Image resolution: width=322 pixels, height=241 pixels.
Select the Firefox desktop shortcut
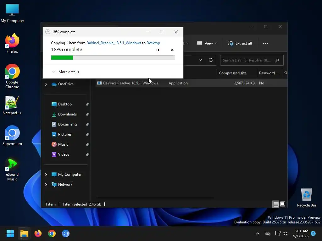pyautogui.click(x=12, y=43)
